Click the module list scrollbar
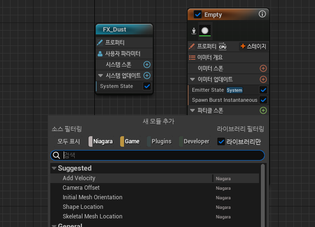The height and width of the screenshot is (227, 315). 263,195
